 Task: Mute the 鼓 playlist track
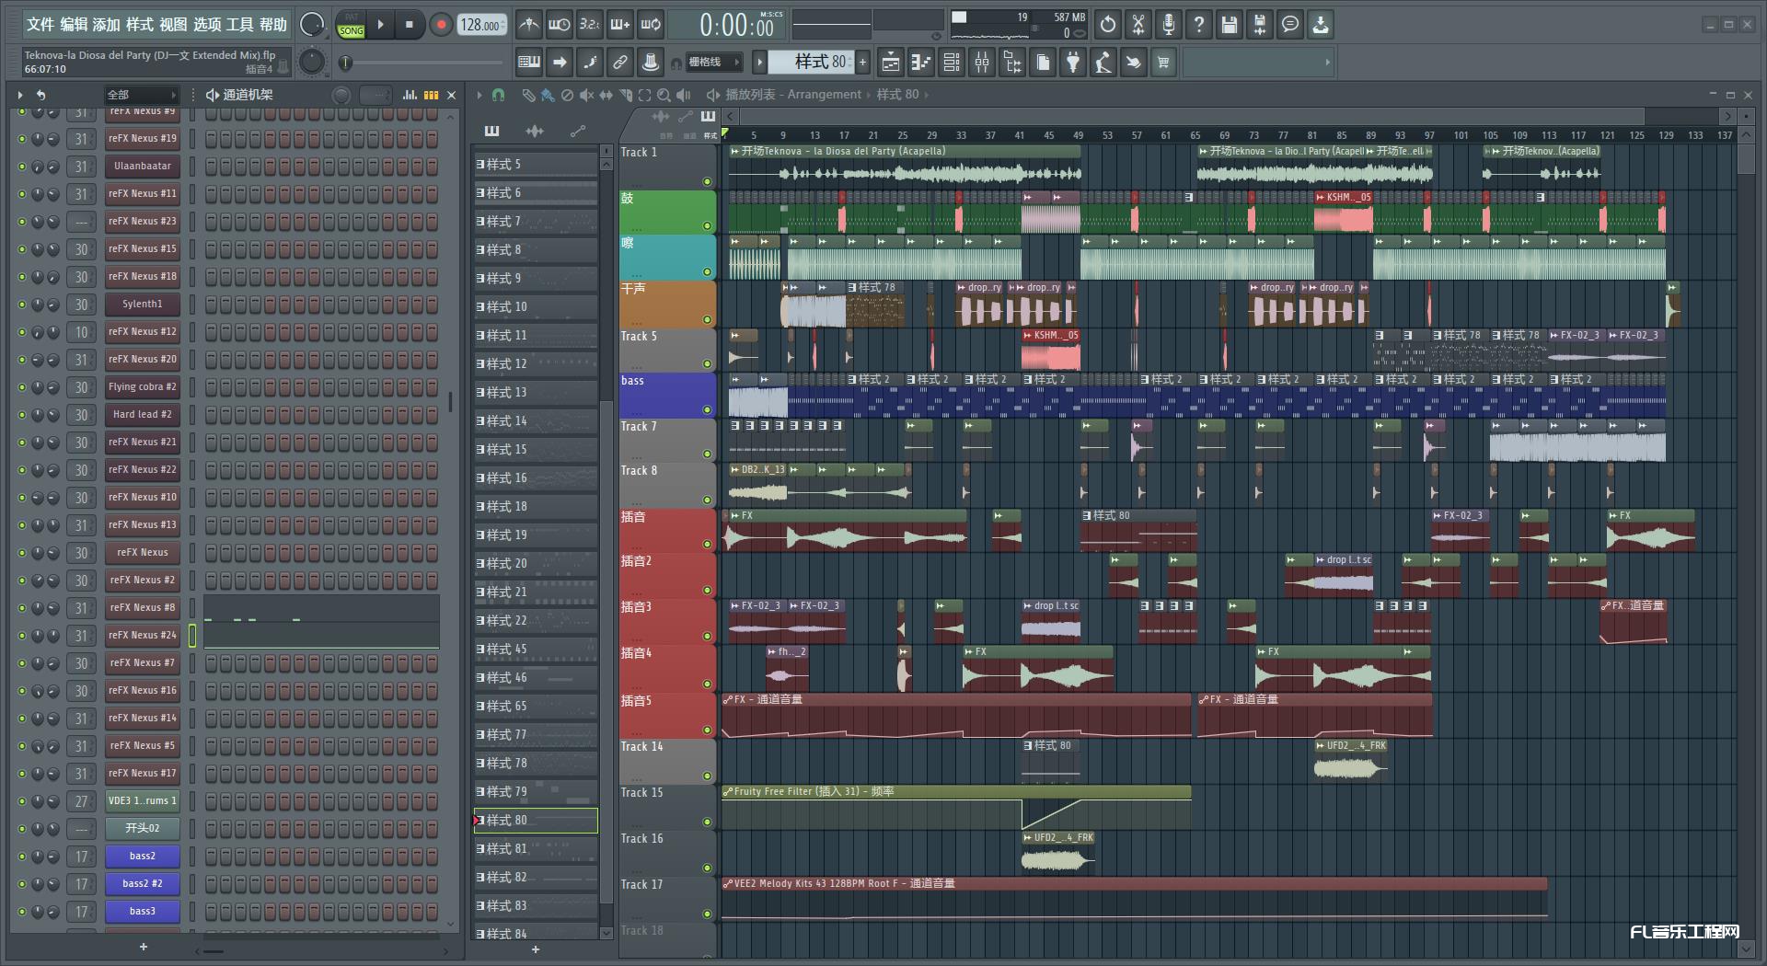click(x=707, y=225)
